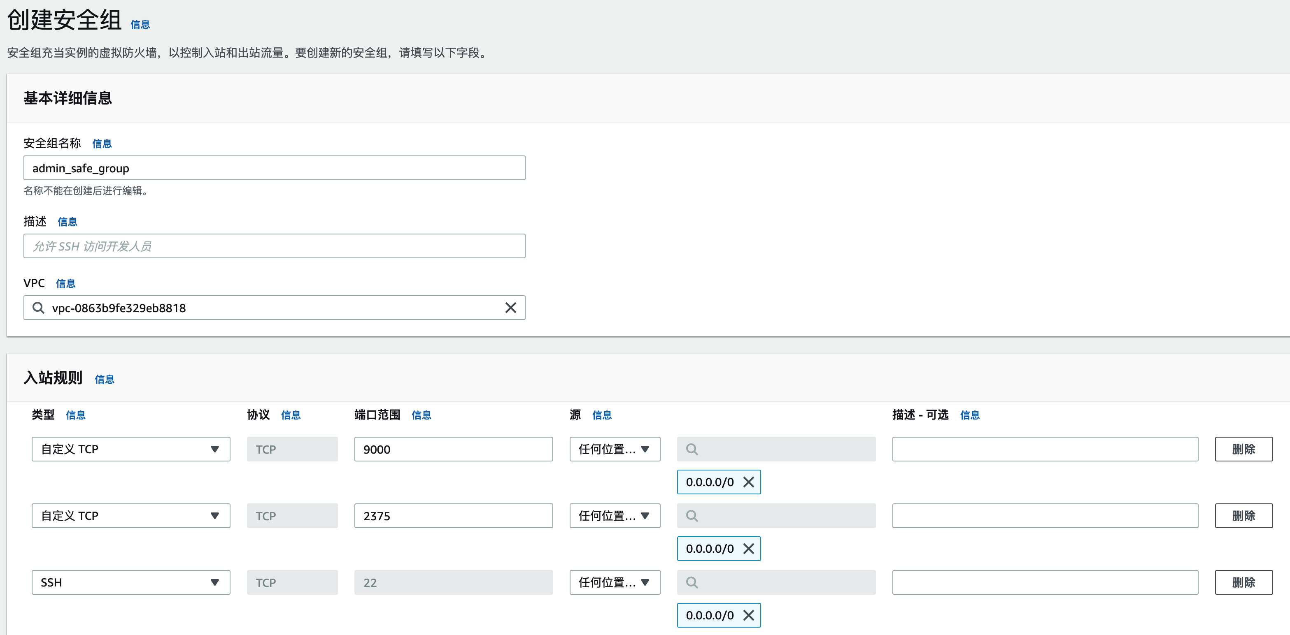This screenshot has height=635, width=1290.
Task: Focus the VPC search field
Action: pyautogui.click(x=275, y=308)
